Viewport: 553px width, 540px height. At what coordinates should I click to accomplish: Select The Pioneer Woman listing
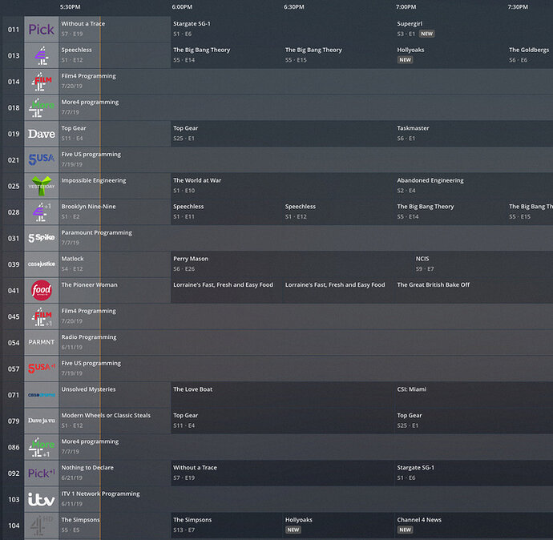(115, 290)
